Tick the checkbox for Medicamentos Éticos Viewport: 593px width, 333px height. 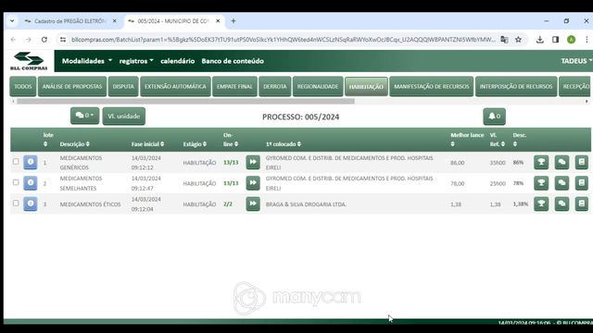coord(16,203)
